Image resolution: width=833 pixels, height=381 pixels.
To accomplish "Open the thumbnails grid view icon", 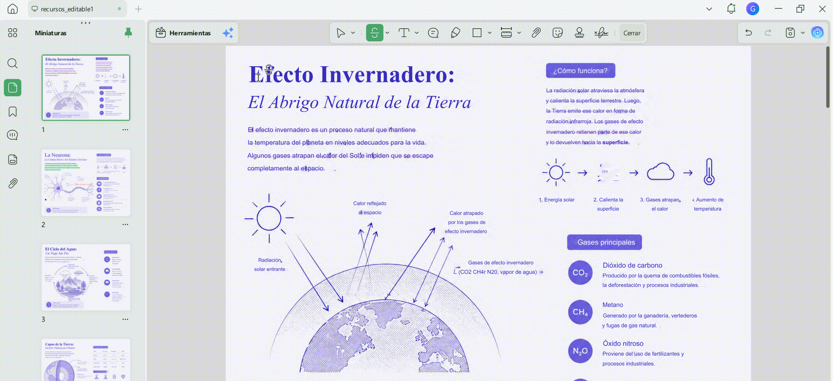I will [13, 33].
